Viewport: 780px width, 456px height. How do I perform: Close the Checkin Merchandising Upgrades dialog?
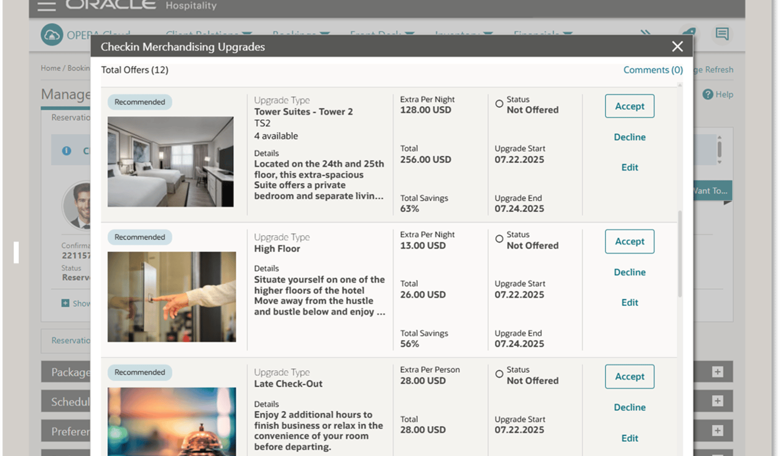677,46
